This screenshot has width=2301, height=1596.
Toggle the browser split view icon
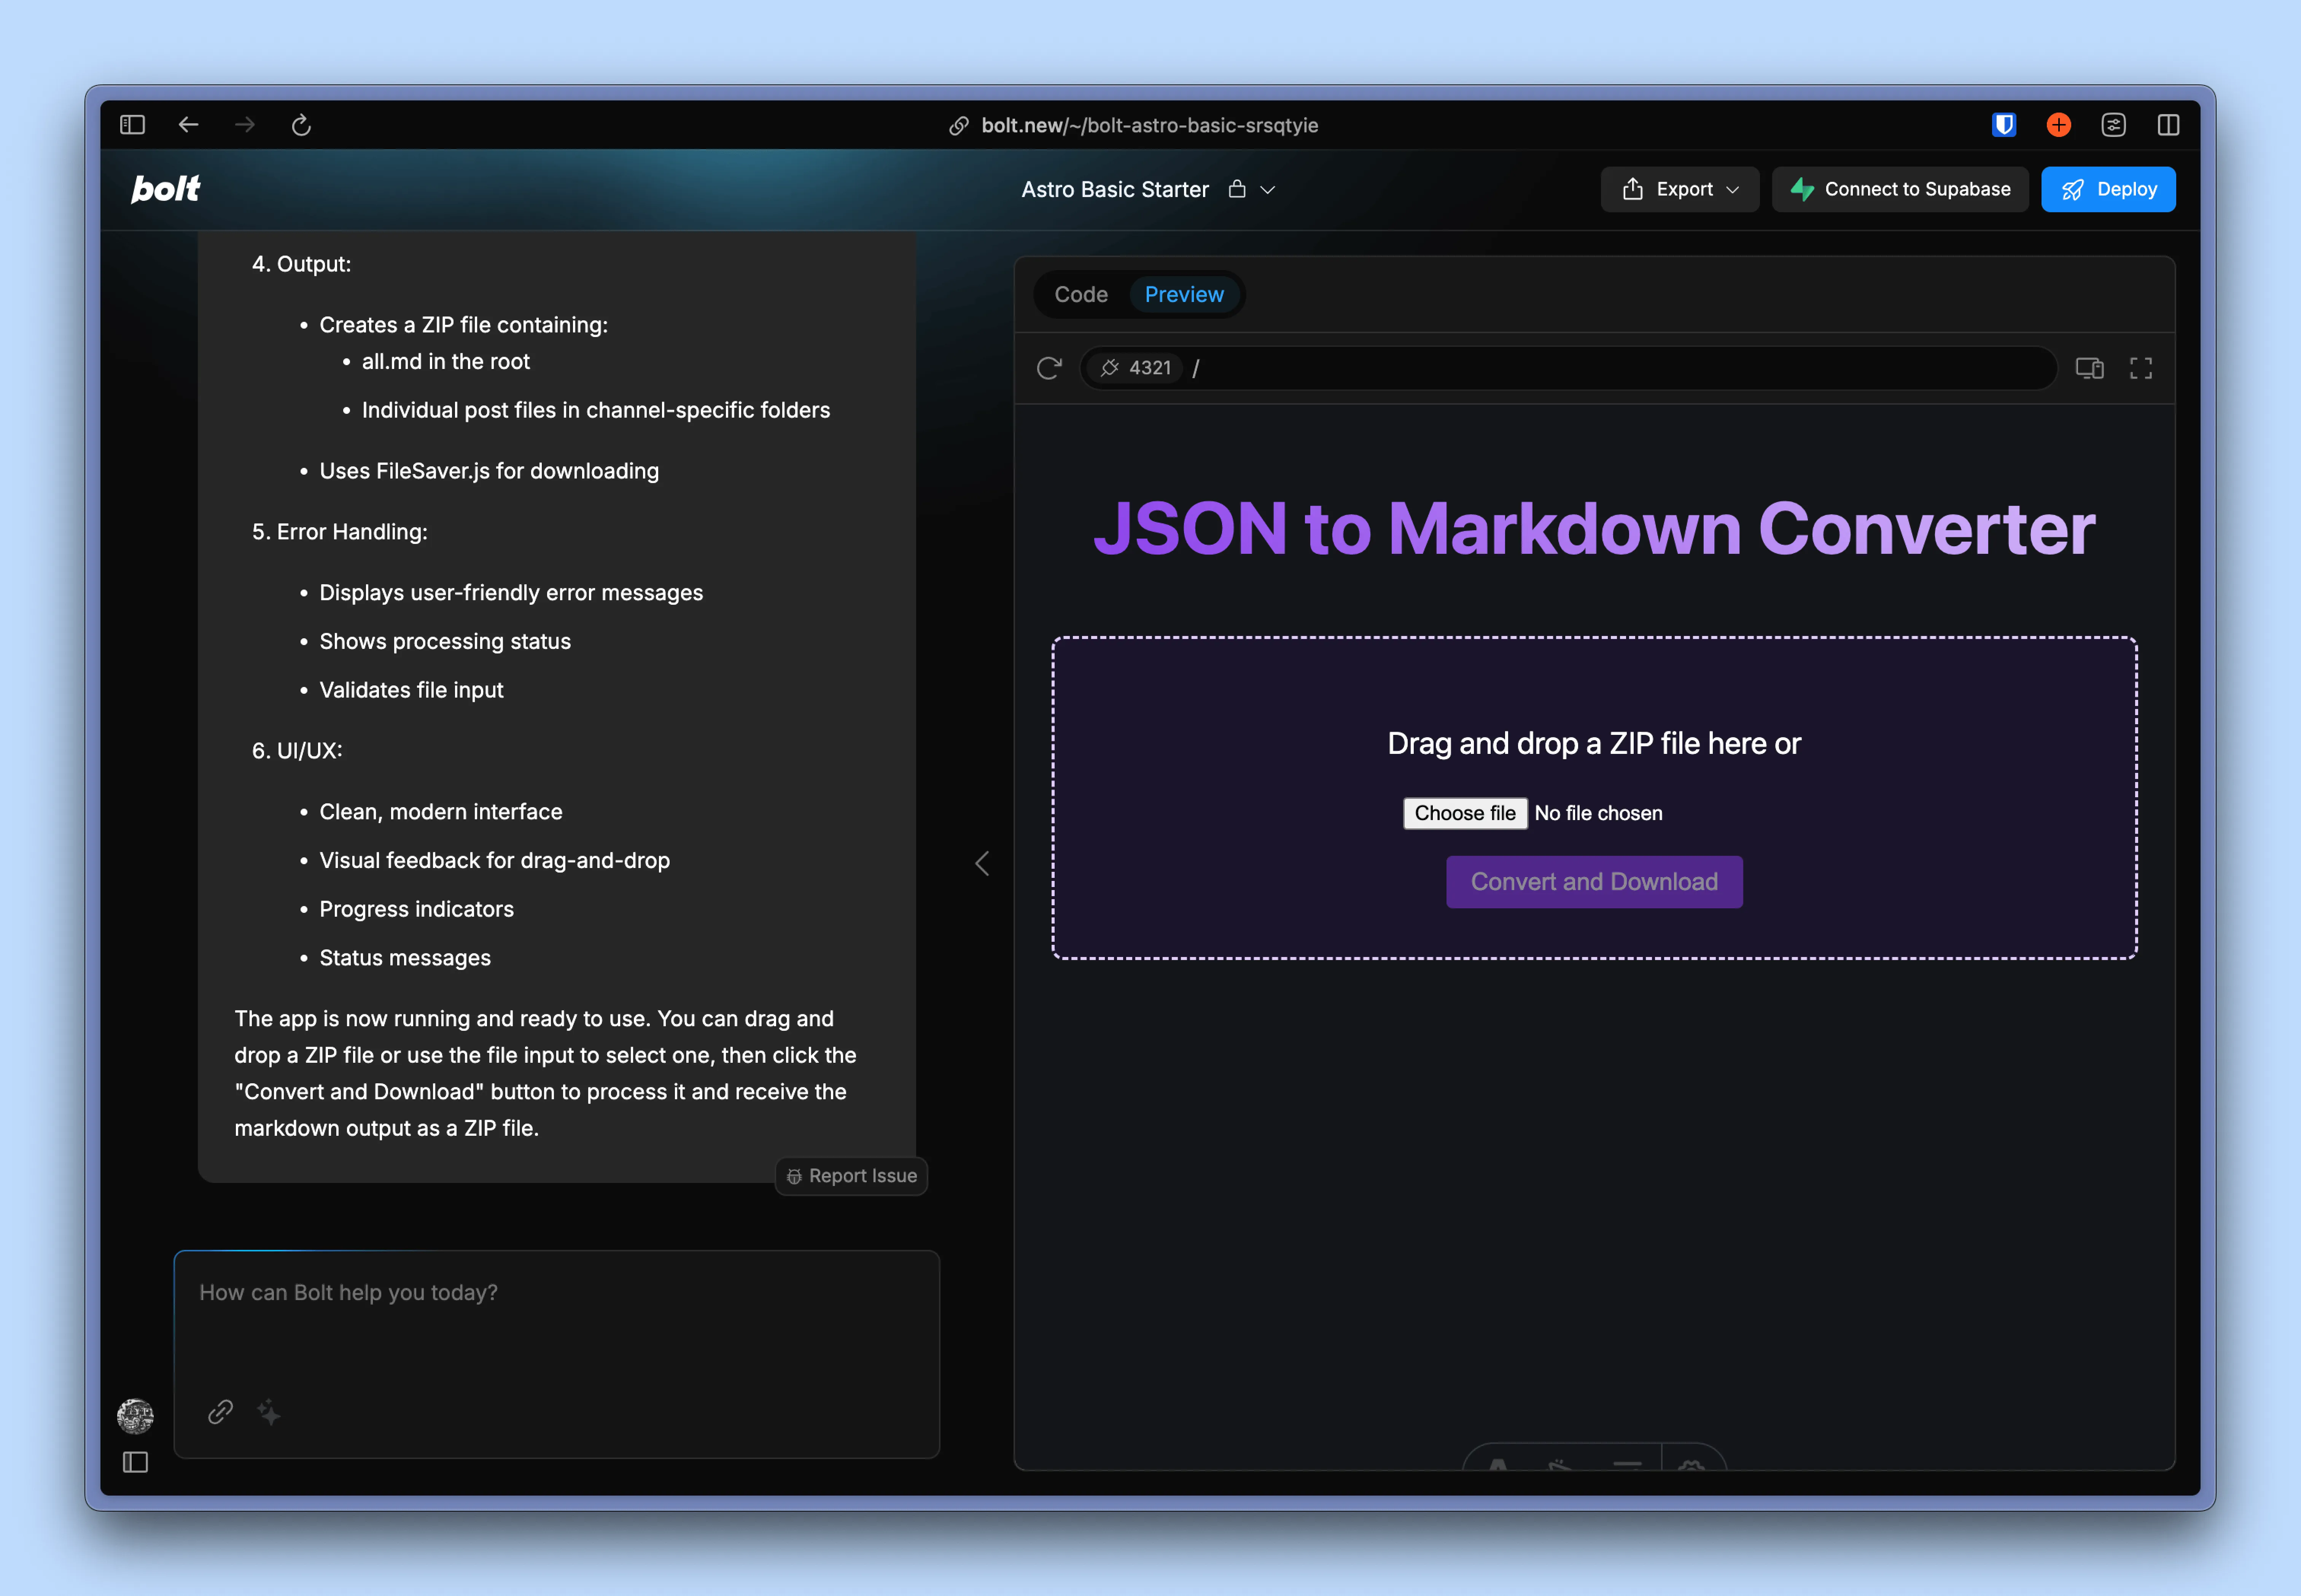[2168, 125]
